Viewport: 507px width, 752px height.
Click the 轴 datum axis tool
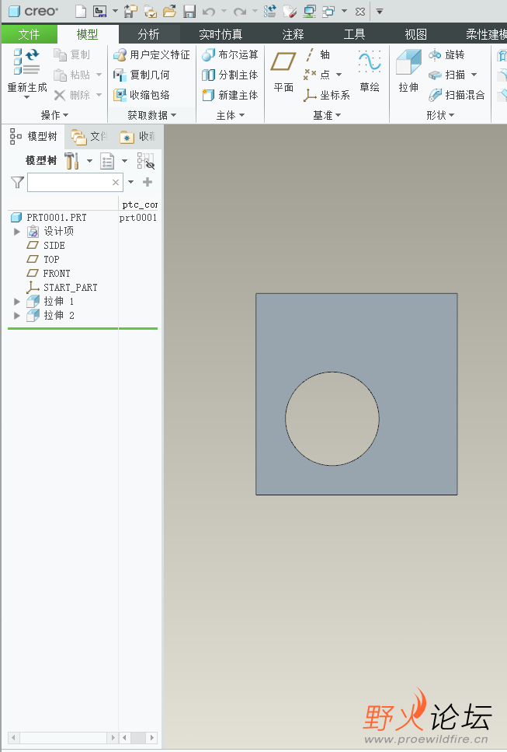tap(318, 54)
